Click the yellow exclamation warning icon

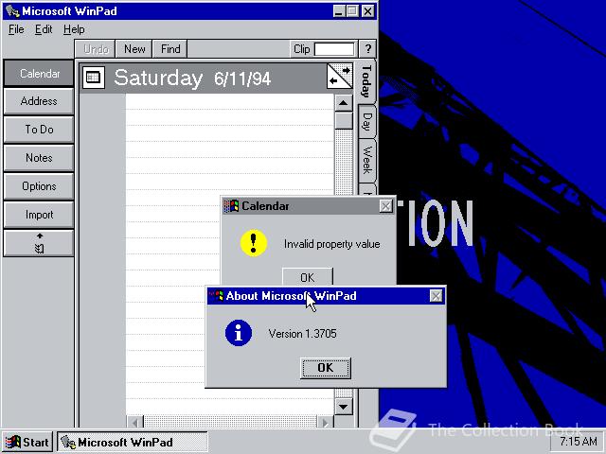click(x=254, y=243)
